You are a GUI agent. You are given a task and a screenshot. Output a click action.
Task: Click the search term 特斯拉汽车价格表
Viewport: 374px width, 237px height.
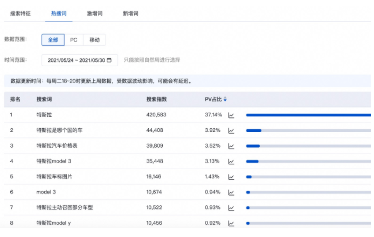pos(57,145)
